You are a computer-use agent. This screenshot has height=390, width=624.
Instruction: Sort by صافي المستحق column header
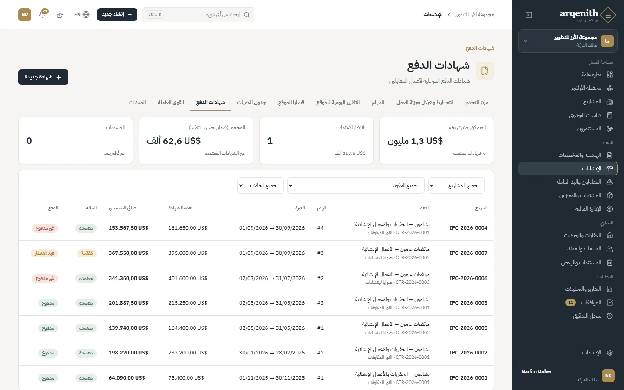122,208
